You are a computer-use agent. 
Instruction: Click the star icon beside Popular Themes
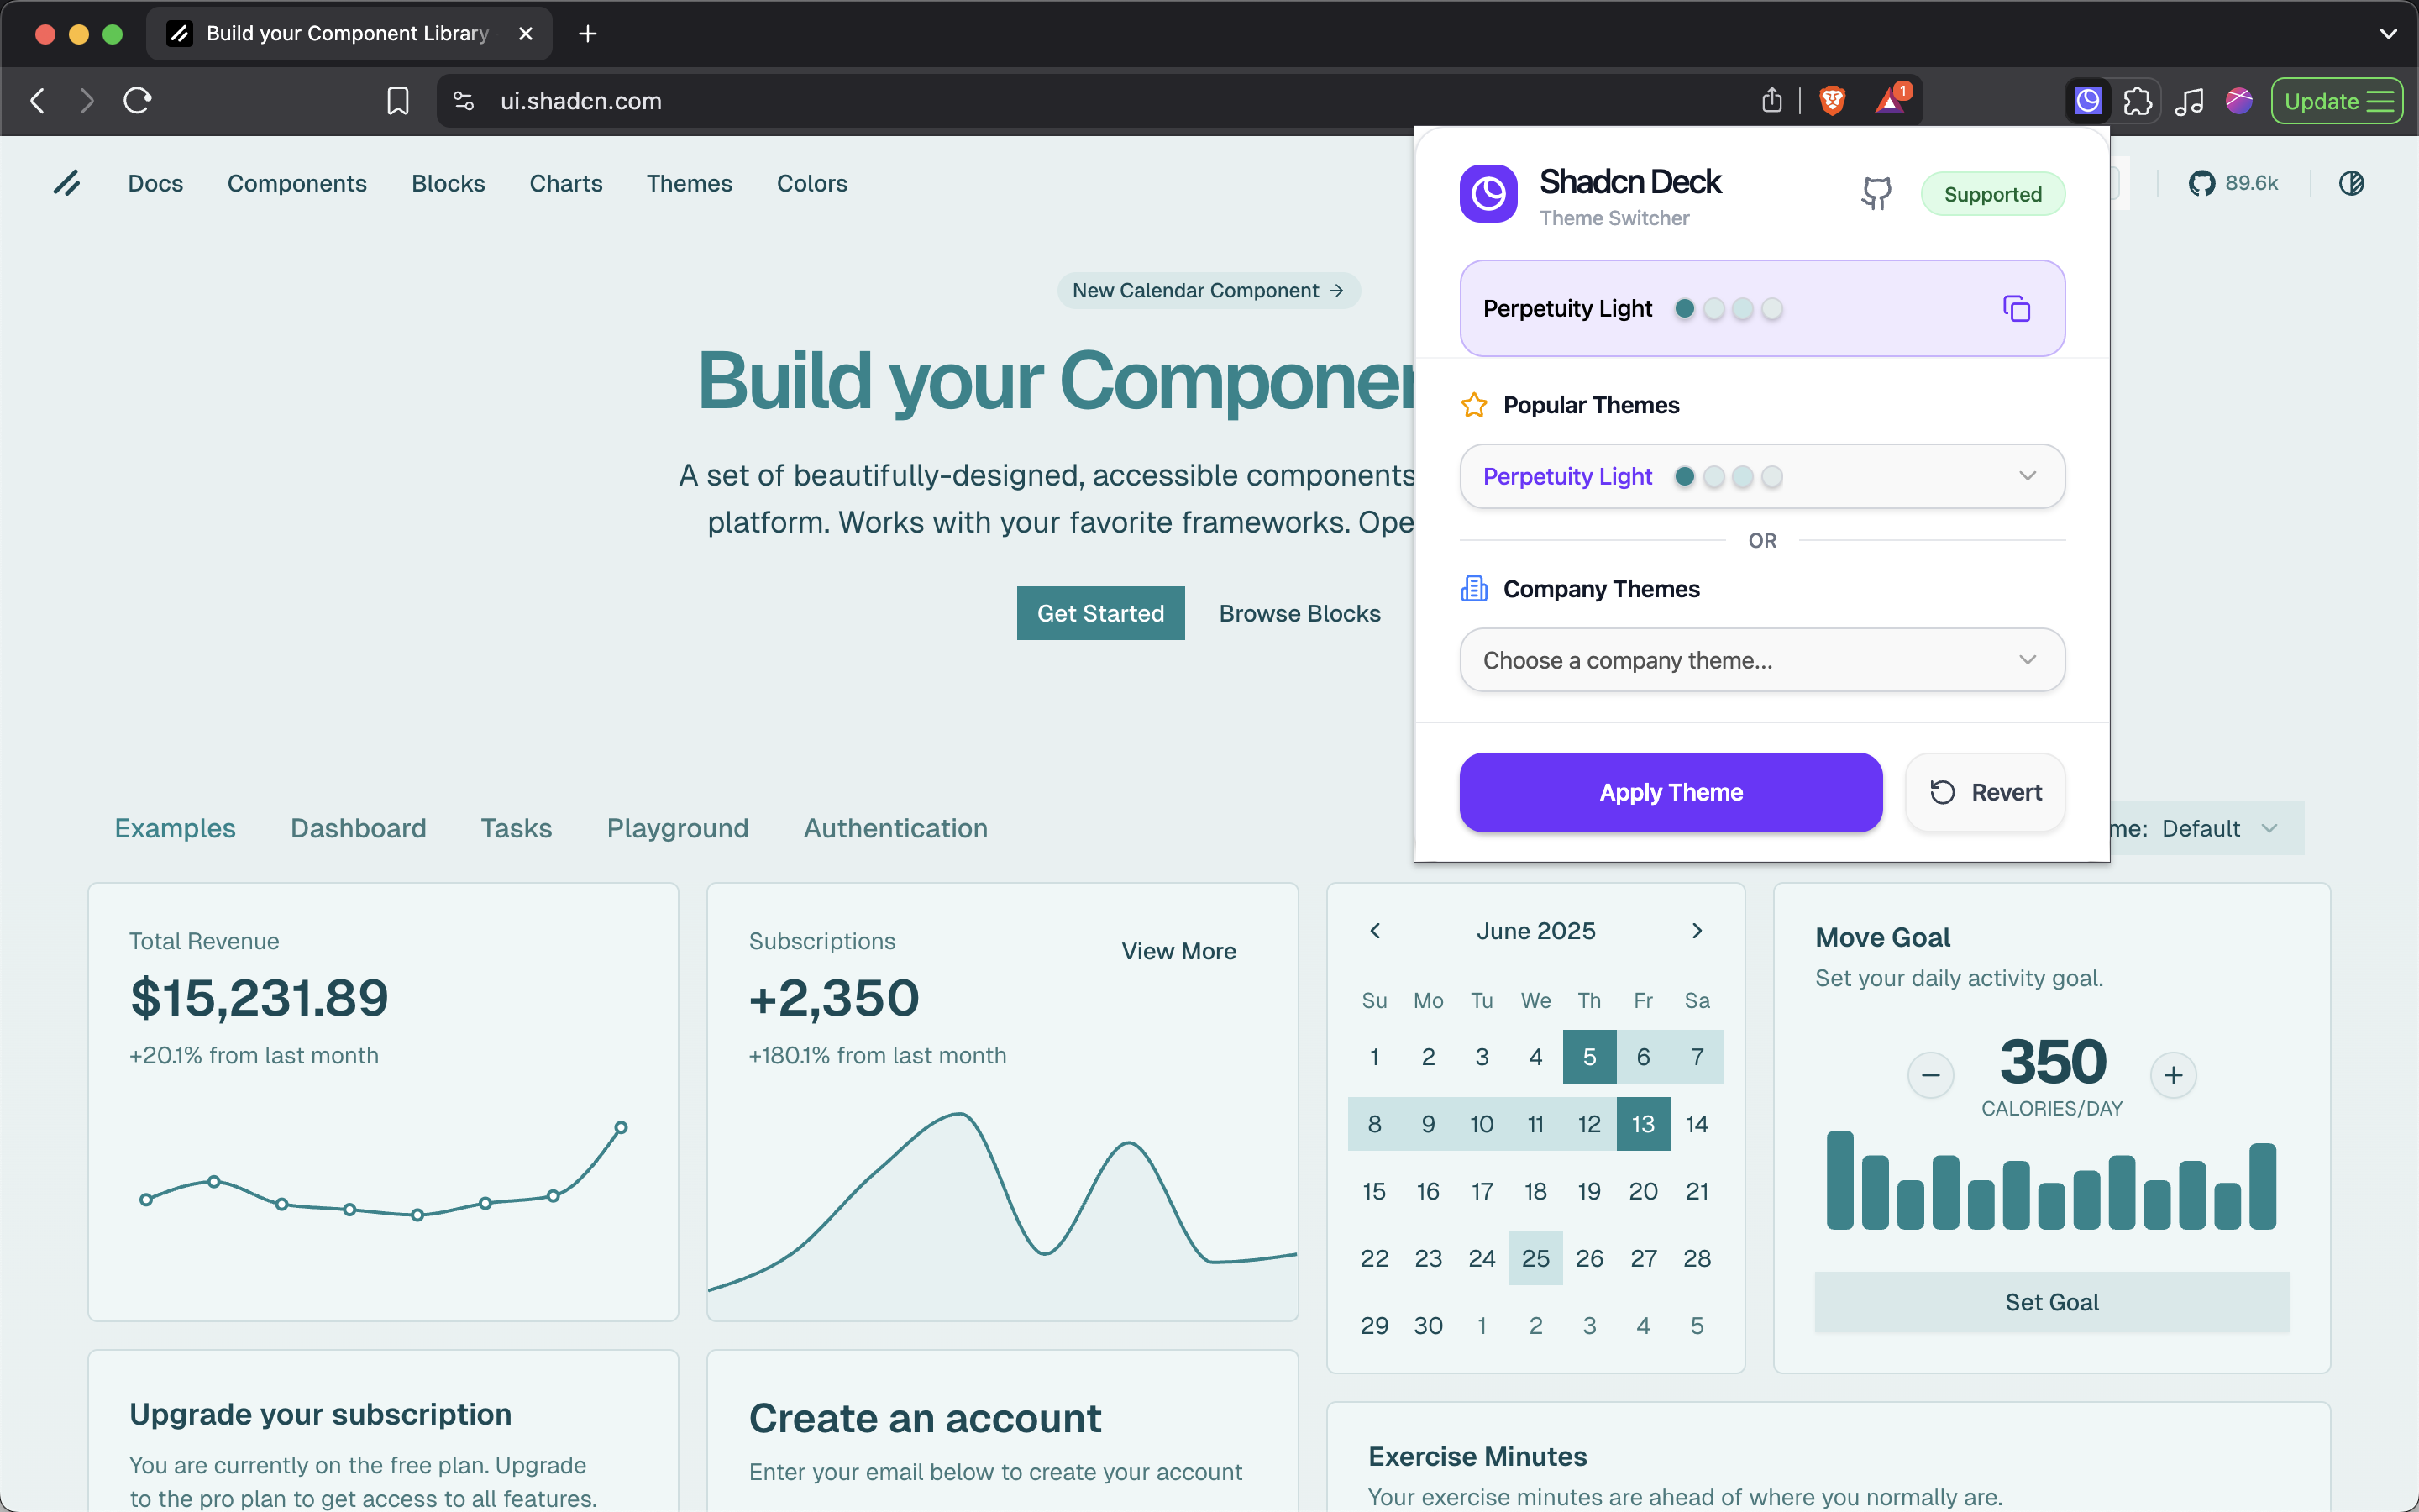1474,405
